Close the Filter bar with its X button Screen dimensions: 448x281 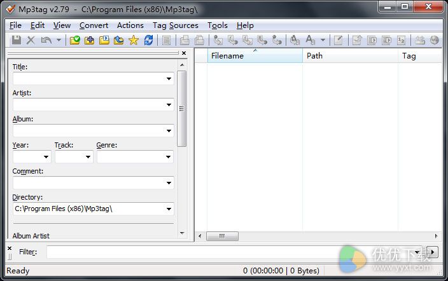(10, 248)
